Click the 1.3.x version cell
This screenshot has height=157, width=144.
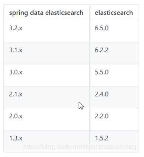[46, 141]
